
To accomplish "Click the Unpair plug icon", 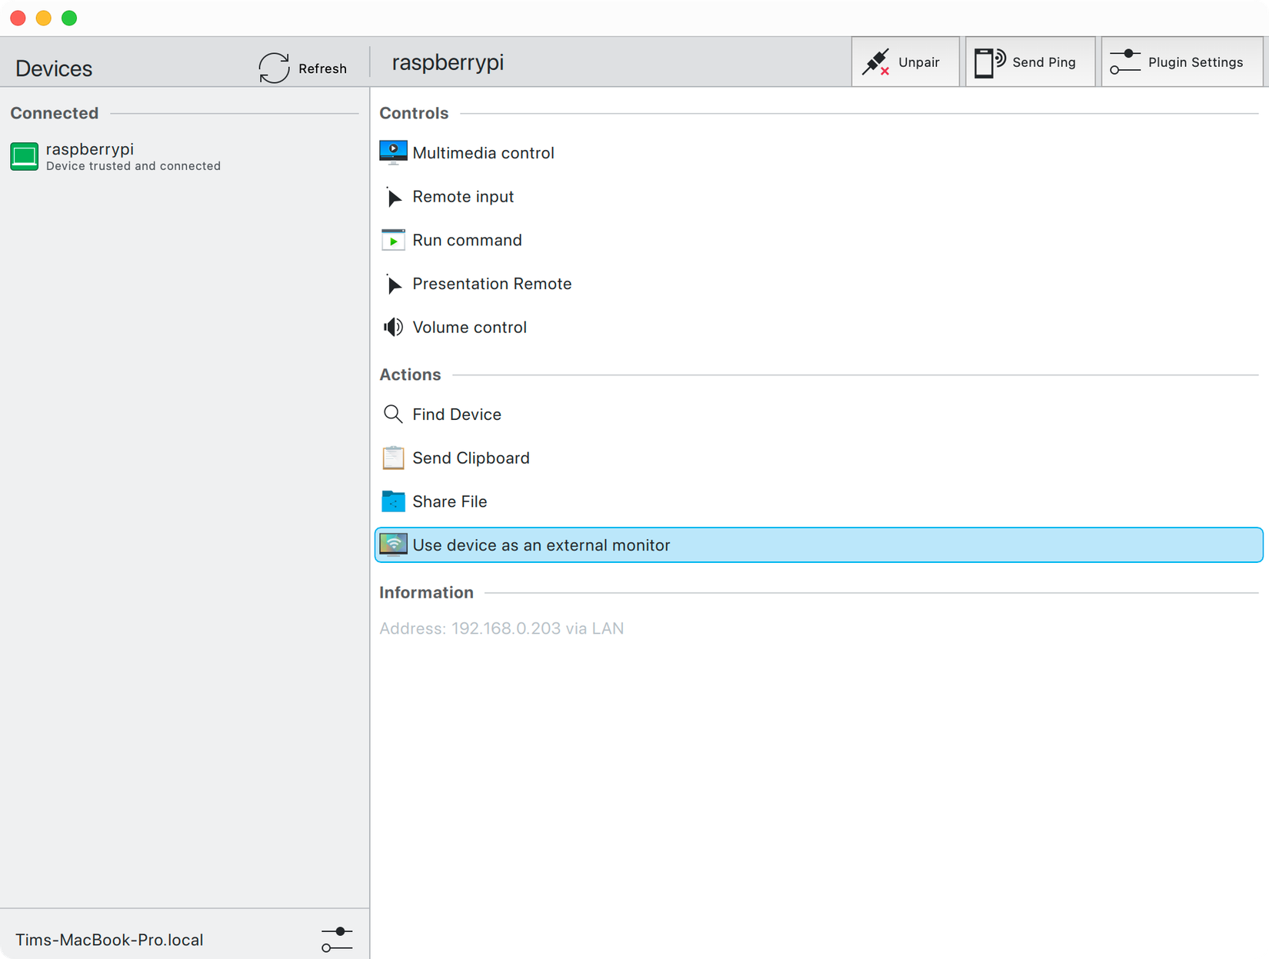I will tap(877, 61).
